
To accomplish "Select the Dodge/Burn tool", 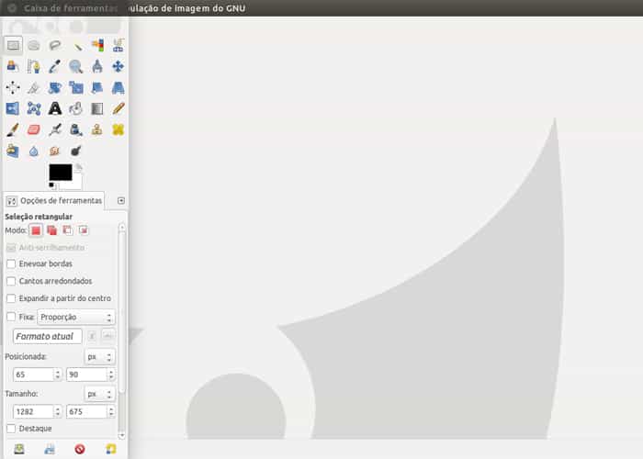I will click(76, 151).
